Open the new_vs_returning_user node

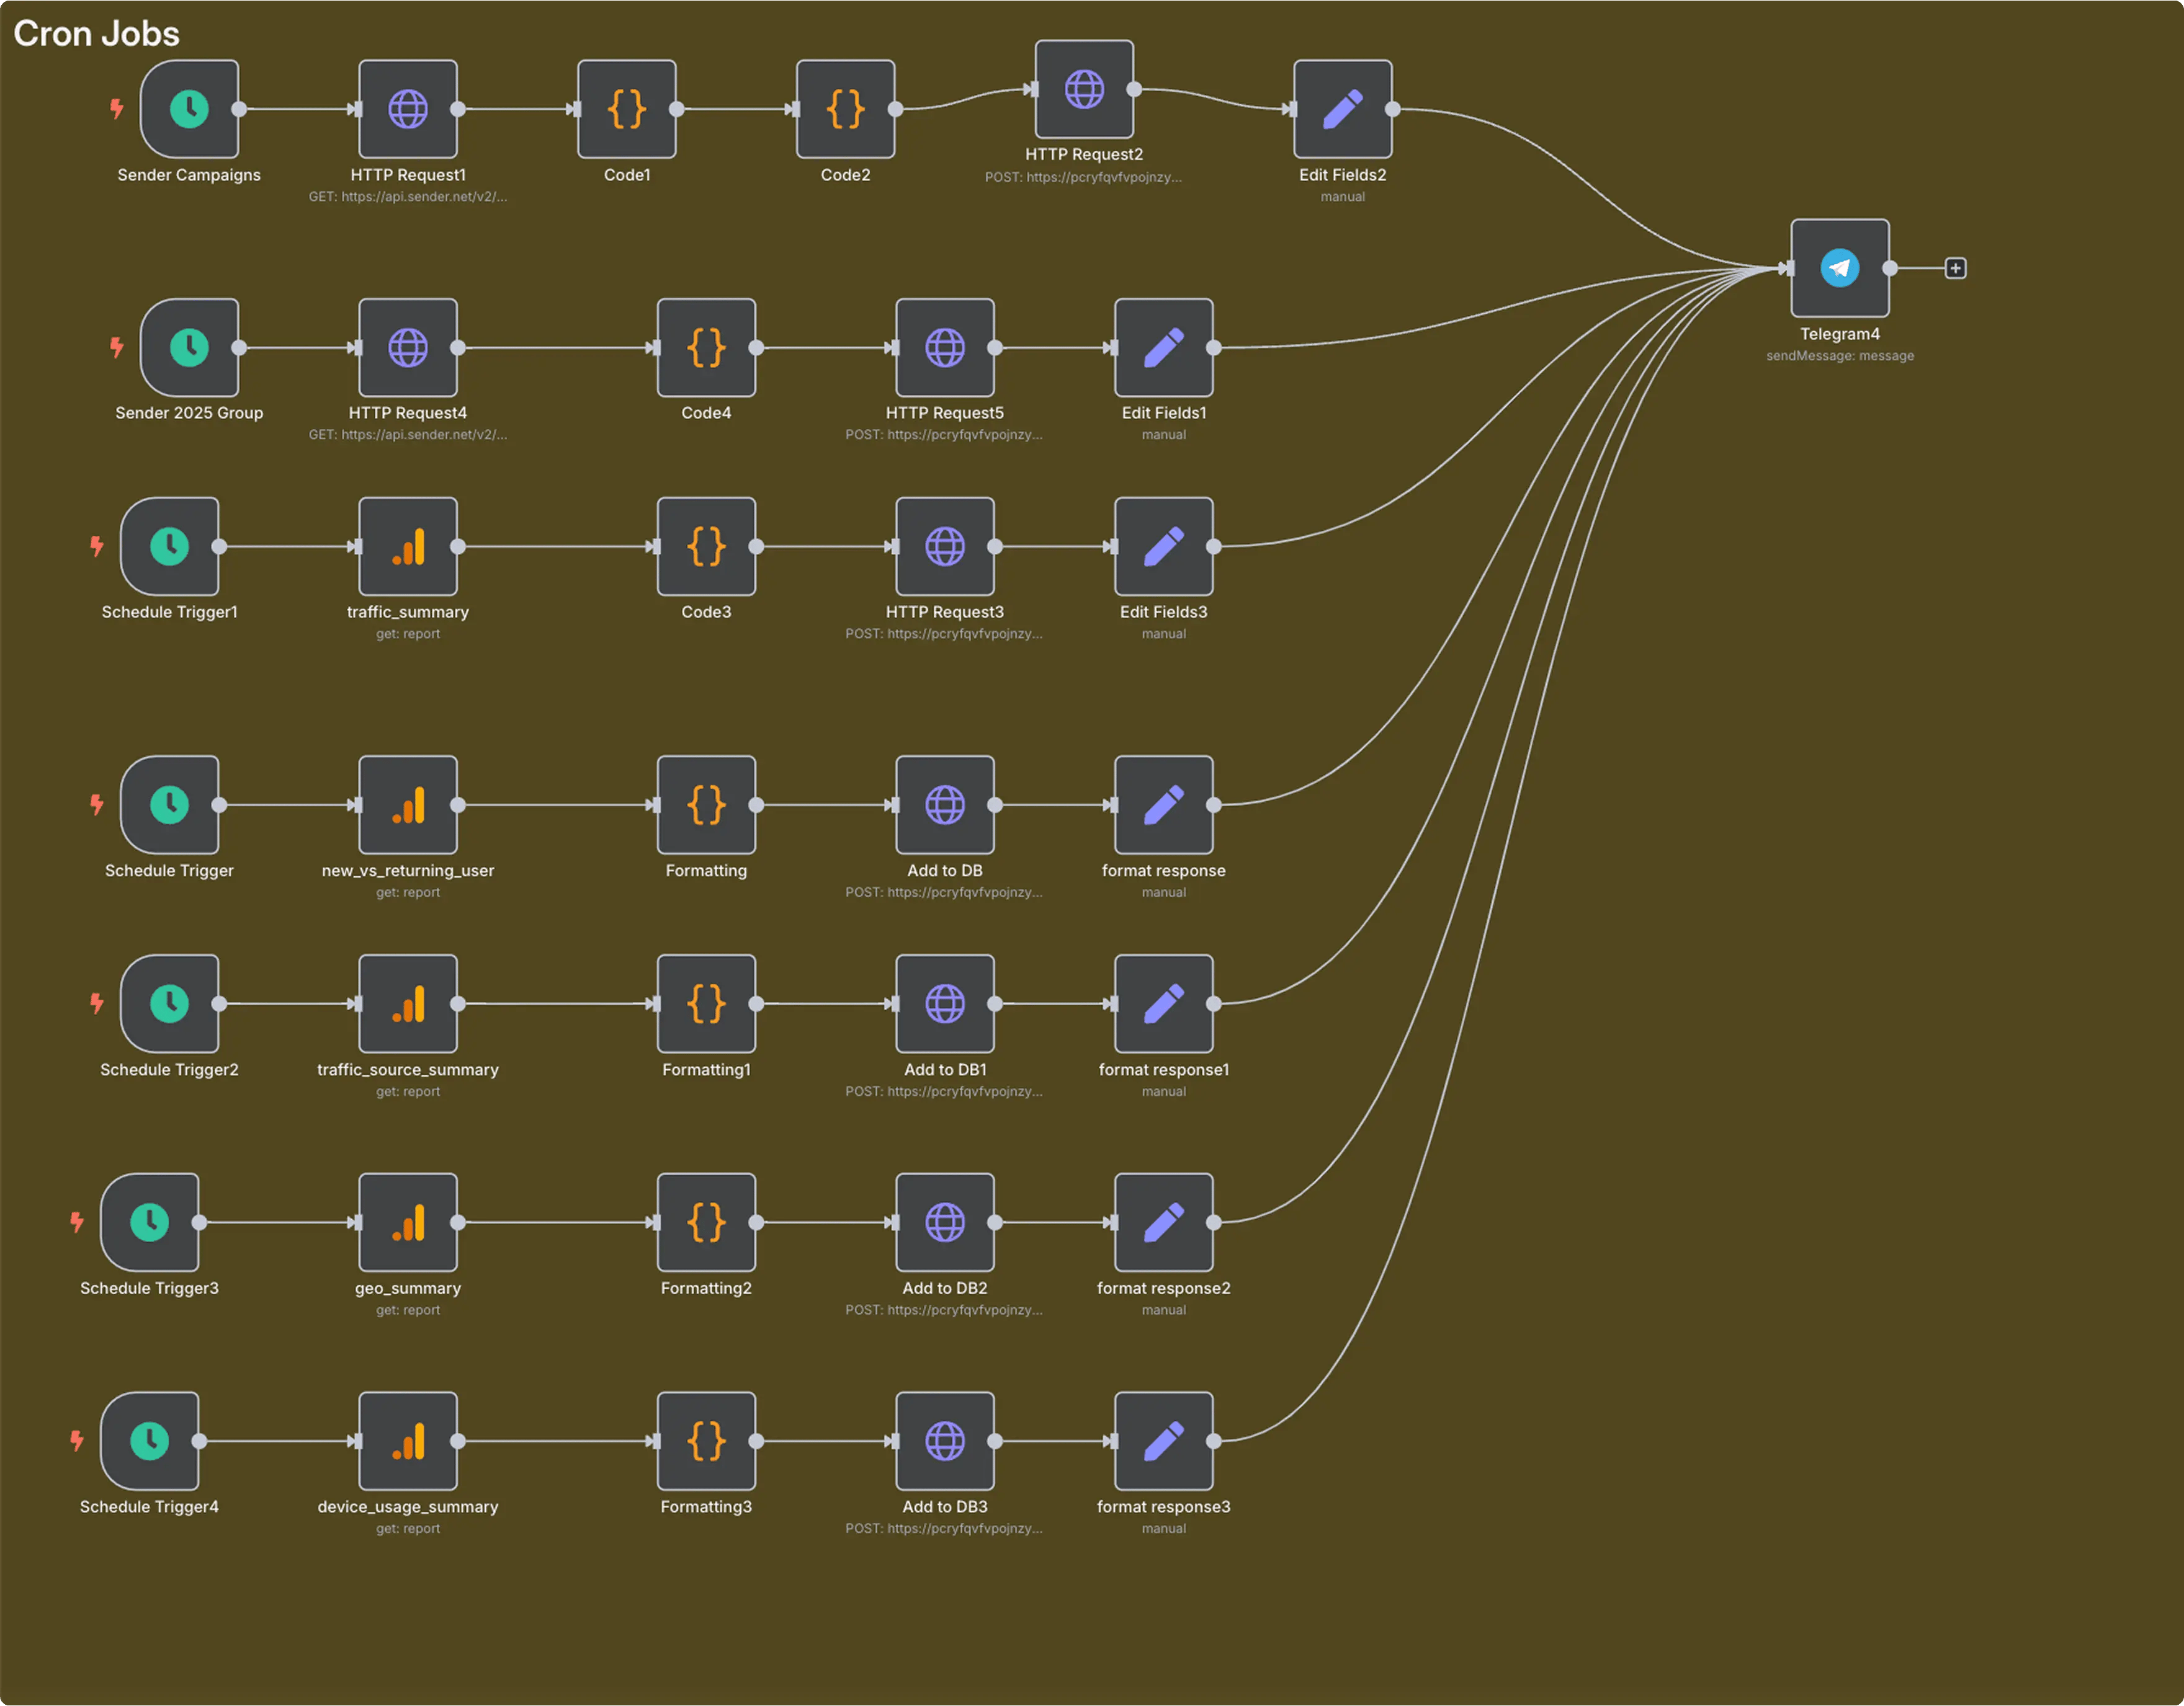408,804
